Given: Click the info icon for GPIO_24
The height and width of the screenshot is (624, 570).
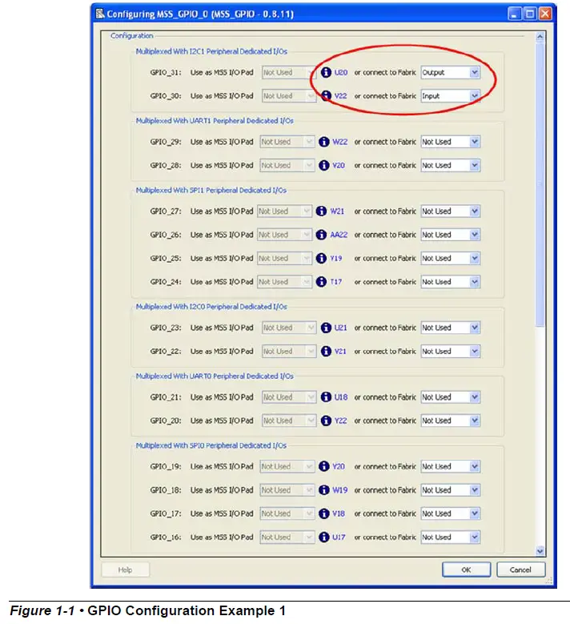Looking at the screenshot, I should click(321, 282).
